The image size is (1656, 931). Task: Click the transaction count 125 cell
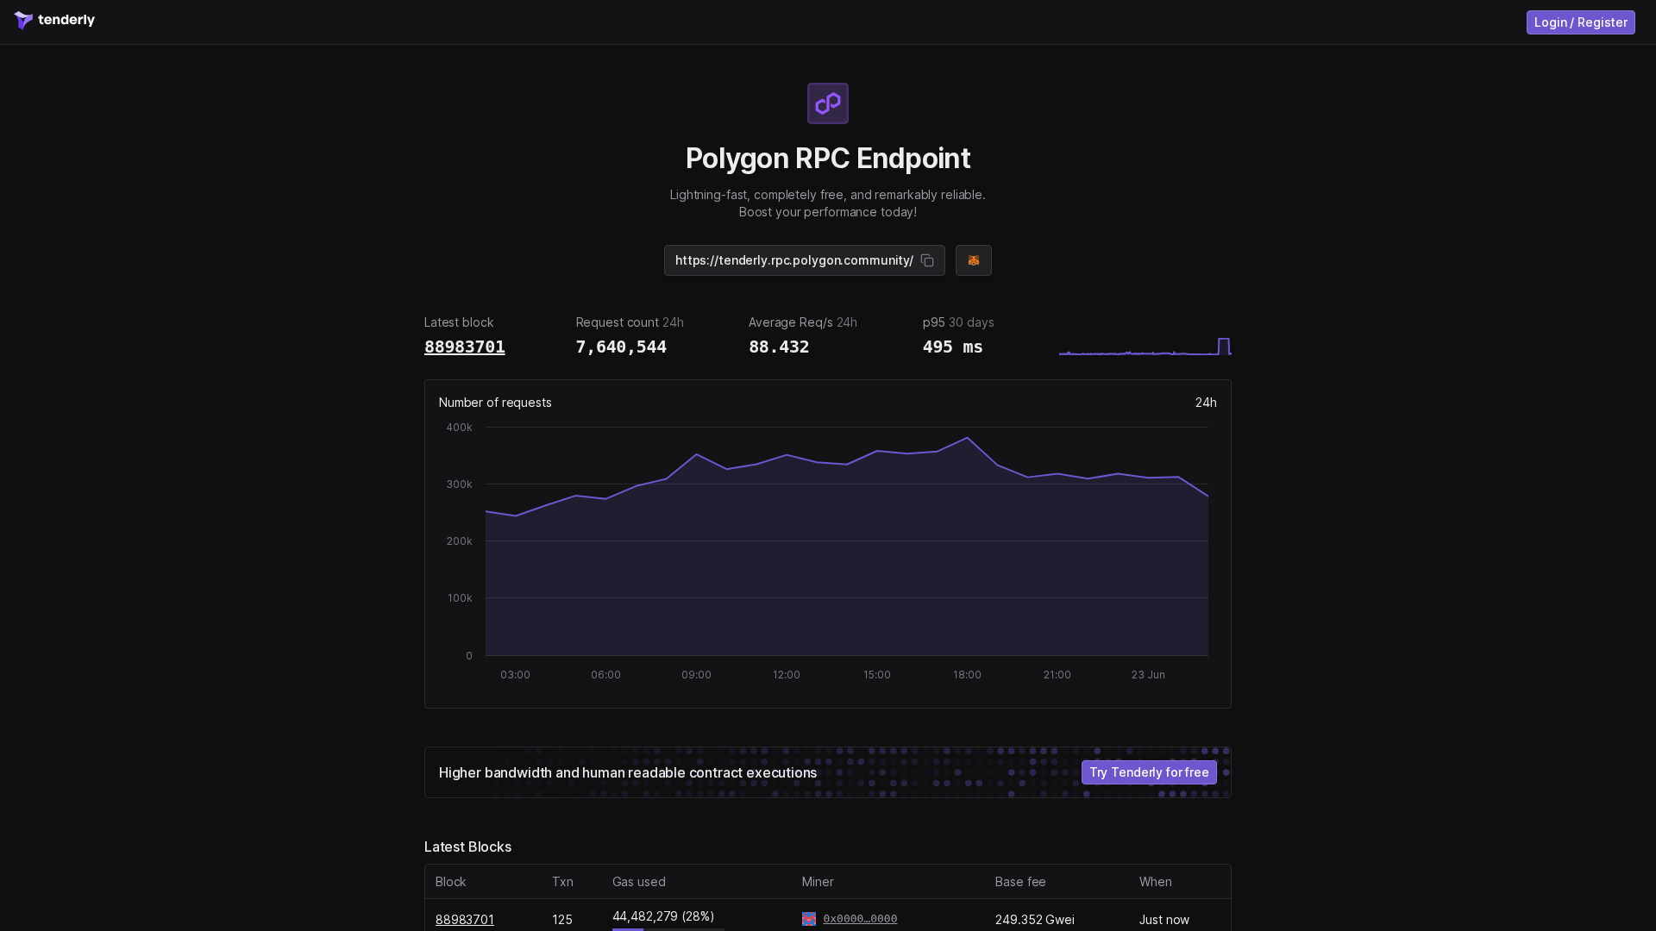[562, 920]
